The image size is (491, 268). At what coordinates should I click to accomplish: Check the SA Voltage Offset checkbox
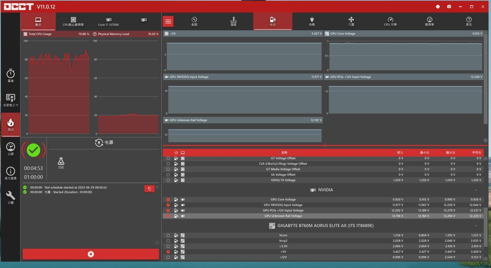[168, 175]
